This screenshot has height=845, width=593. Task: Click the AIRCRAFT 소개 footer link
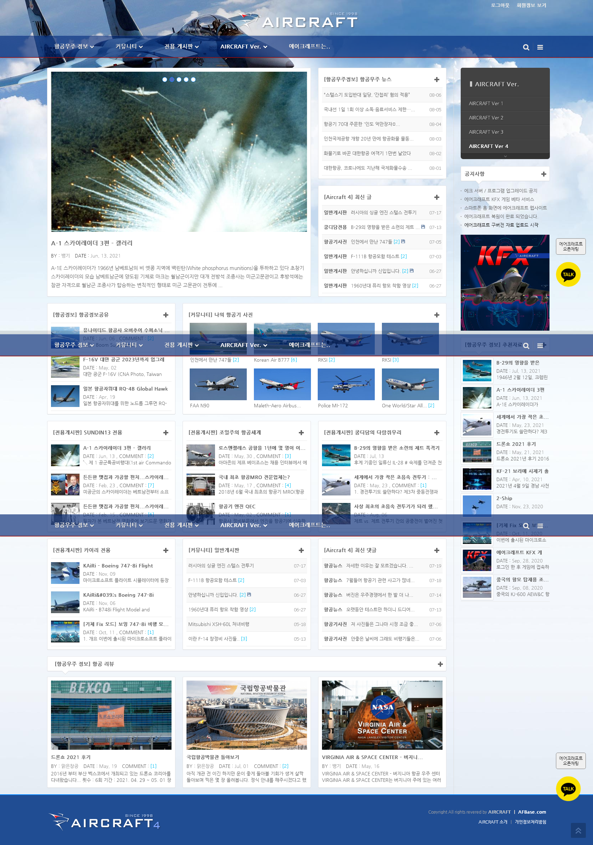[x=492, y=822]
